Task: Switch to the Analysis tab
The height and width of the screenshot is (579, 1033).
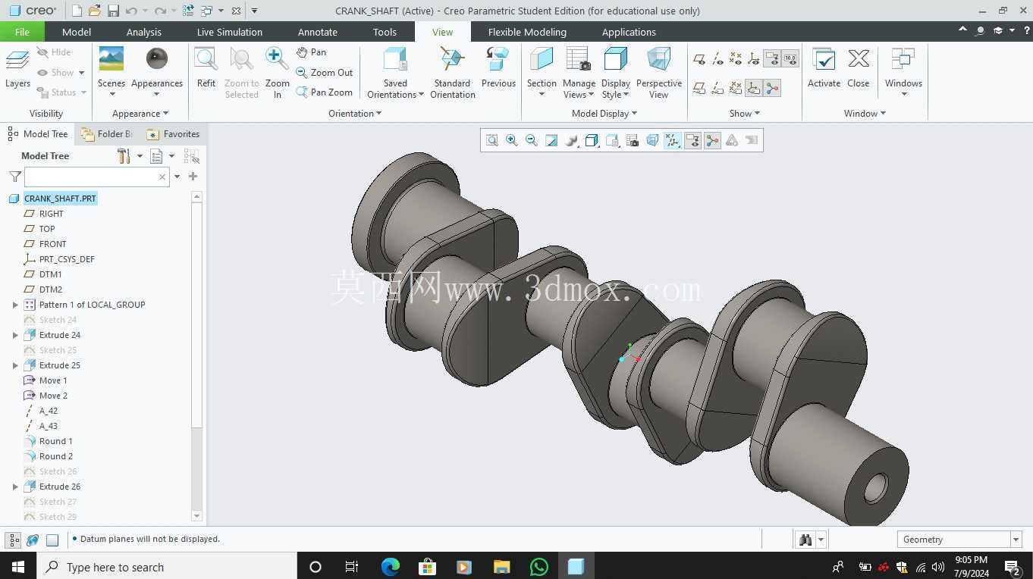Action: point(144,32)
